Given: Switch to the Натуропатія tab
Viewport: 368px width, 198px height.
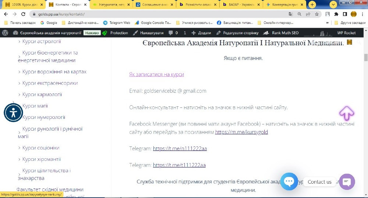Looking at the screenshot, I should tap(112, 4).
